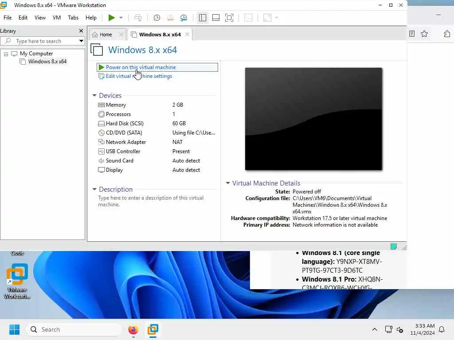Open the File menu
Viewport: 454px width, 340px height.
tap(8, 18)
